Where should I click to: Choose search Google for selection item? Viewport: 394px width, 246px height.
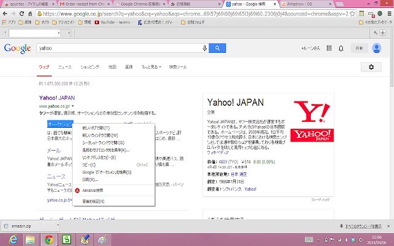click(x=113, y=172)
